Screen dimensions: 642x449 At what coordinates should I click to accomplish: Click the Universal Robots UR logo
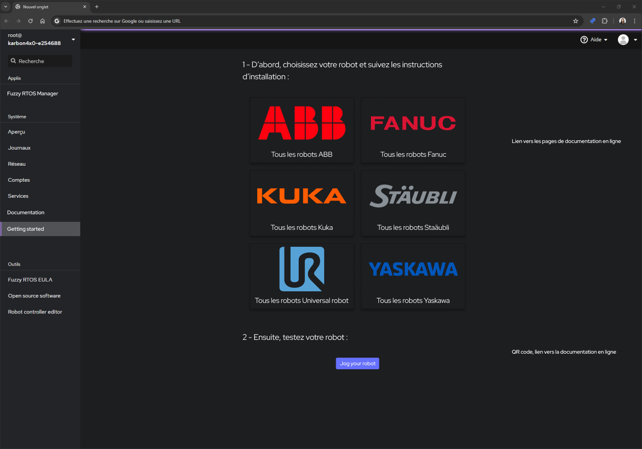pos(302,269)
